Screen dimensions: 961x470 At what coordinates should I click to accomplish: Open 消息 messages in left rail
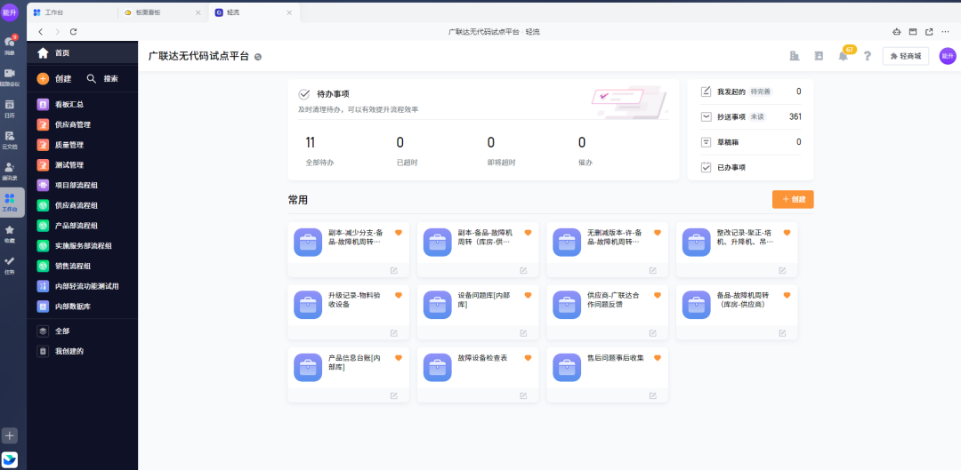(x=10, y=45)
